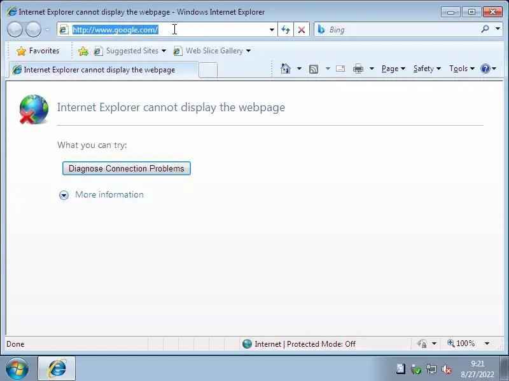Select the 'Internet Explorer cannot display' tab
Image resolution: width=509 pixels, height=381 pixels.
(x=103, y=70)
